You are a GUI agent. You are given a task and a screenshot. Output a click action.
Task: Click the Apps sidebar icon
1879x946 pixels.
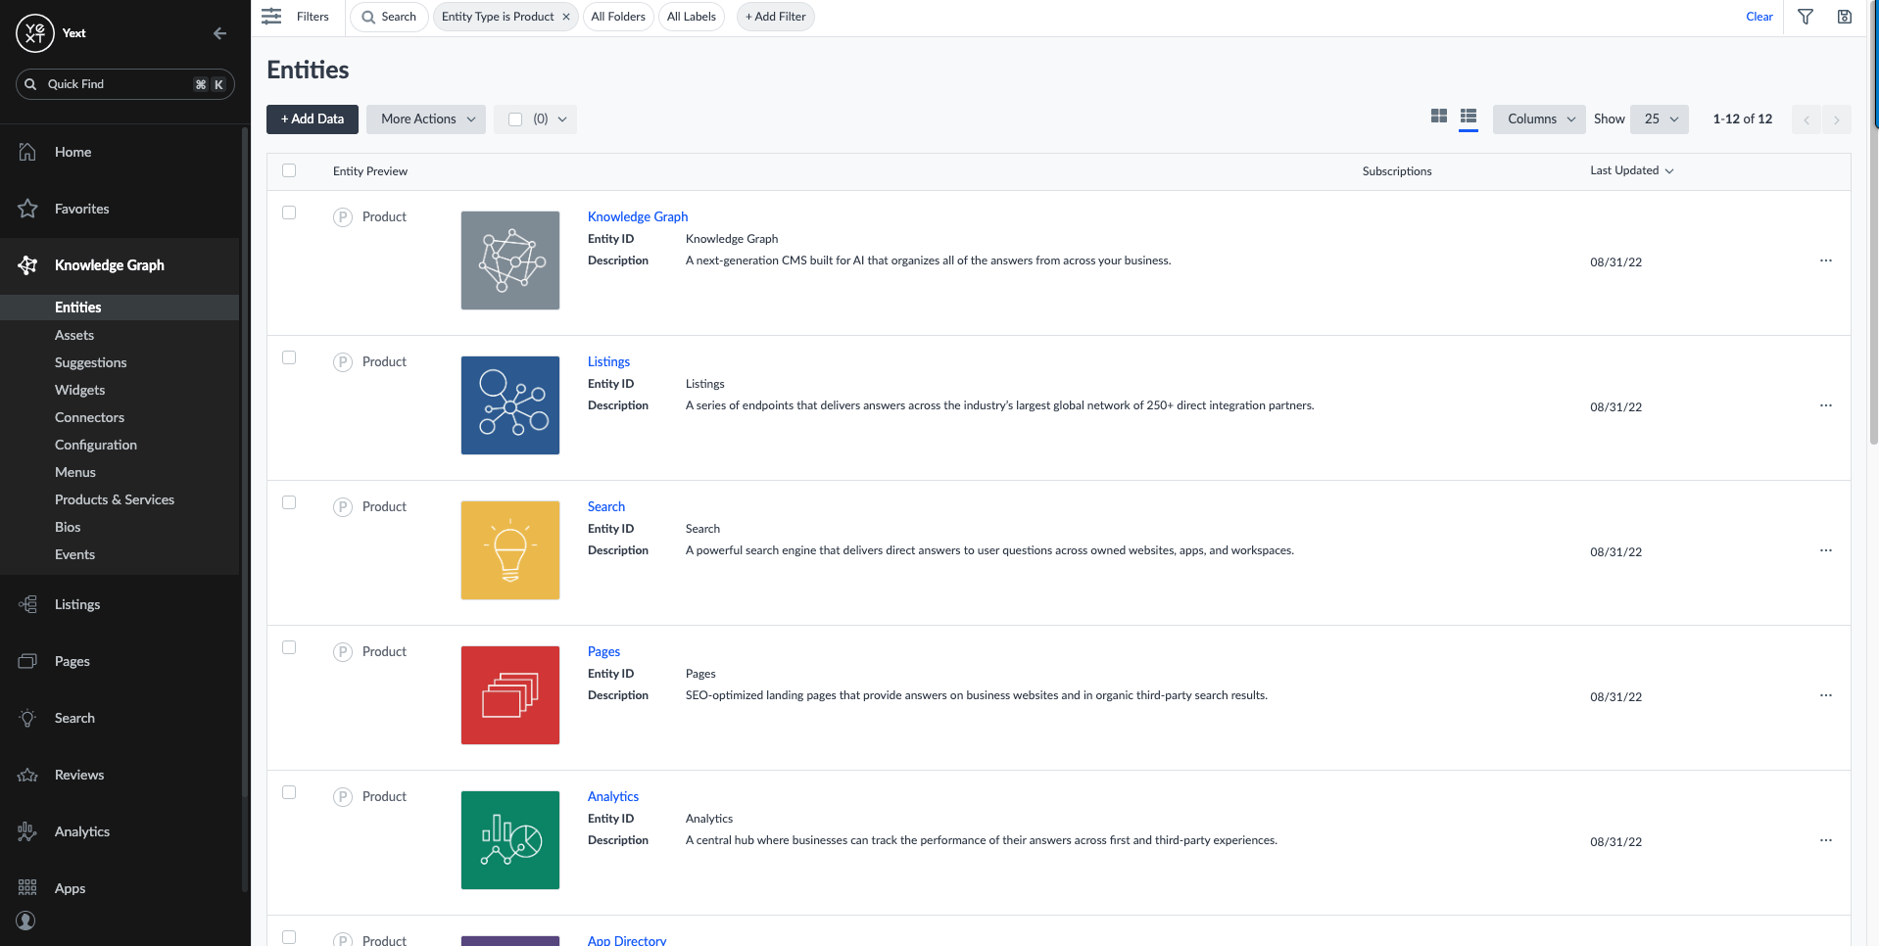(x=25, y=887)
